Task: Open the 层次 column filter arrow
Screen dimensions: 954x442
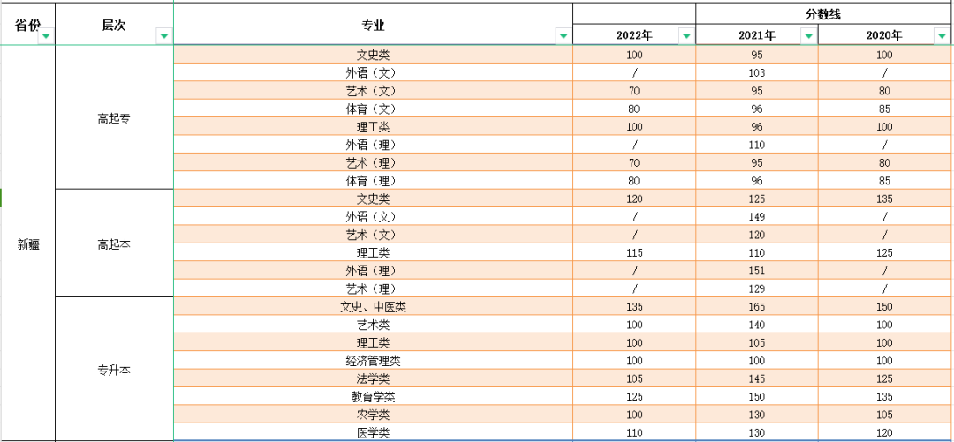Action: 163,36
